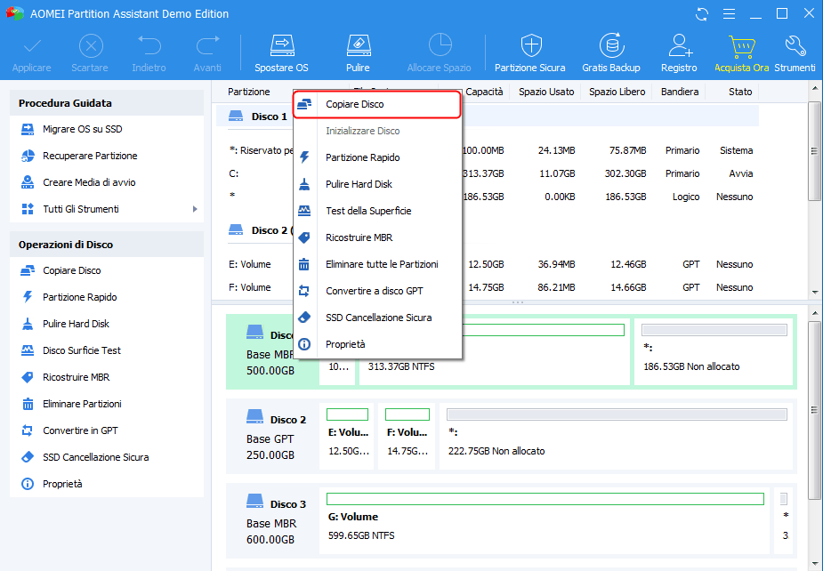Start Recuperare Partizione from the sidebar
This screenshot has width=823, height=571.
(90, 156)
